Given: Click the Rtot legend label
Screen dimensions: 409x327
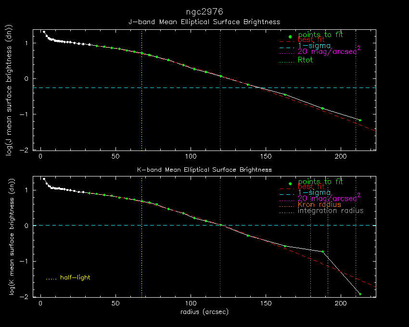Looking at the screenshot, I should coord(305,60).
